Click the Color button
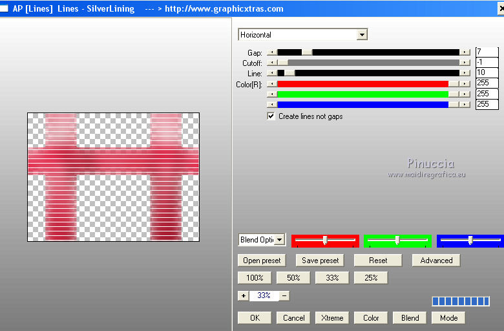The height and width of the screenshot is (331, 504). click(371, 318)
